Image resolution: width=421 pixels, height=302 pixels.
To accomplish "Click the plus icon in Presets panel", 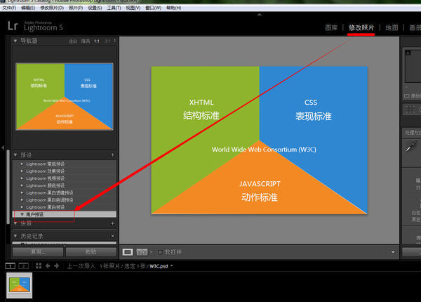I will tap(112, 155).
